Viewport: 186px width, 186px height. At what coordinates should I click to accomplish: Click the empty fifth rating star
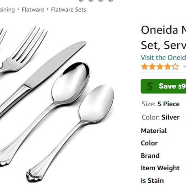pos(175,67)
